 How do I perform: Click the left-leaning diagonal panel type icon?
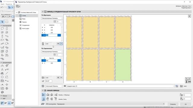coord(186,79)
